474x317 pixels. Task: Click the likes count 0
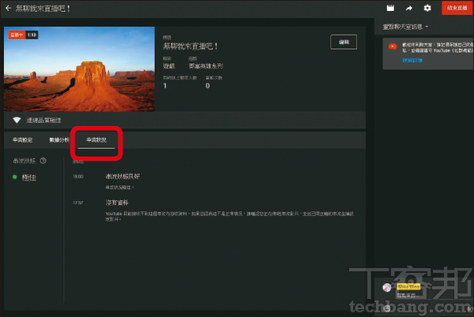coord(207,86)
